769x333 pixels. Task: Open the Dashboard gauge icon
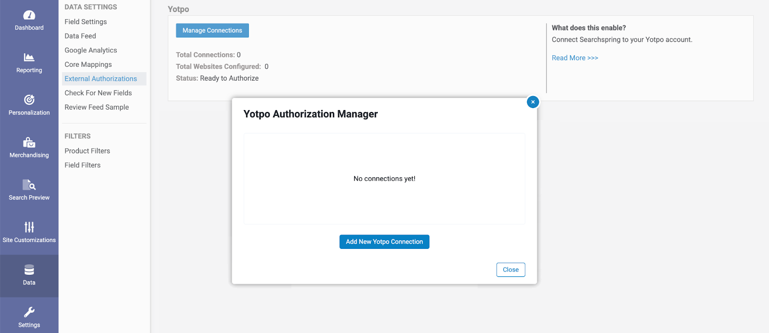(29, 15)
